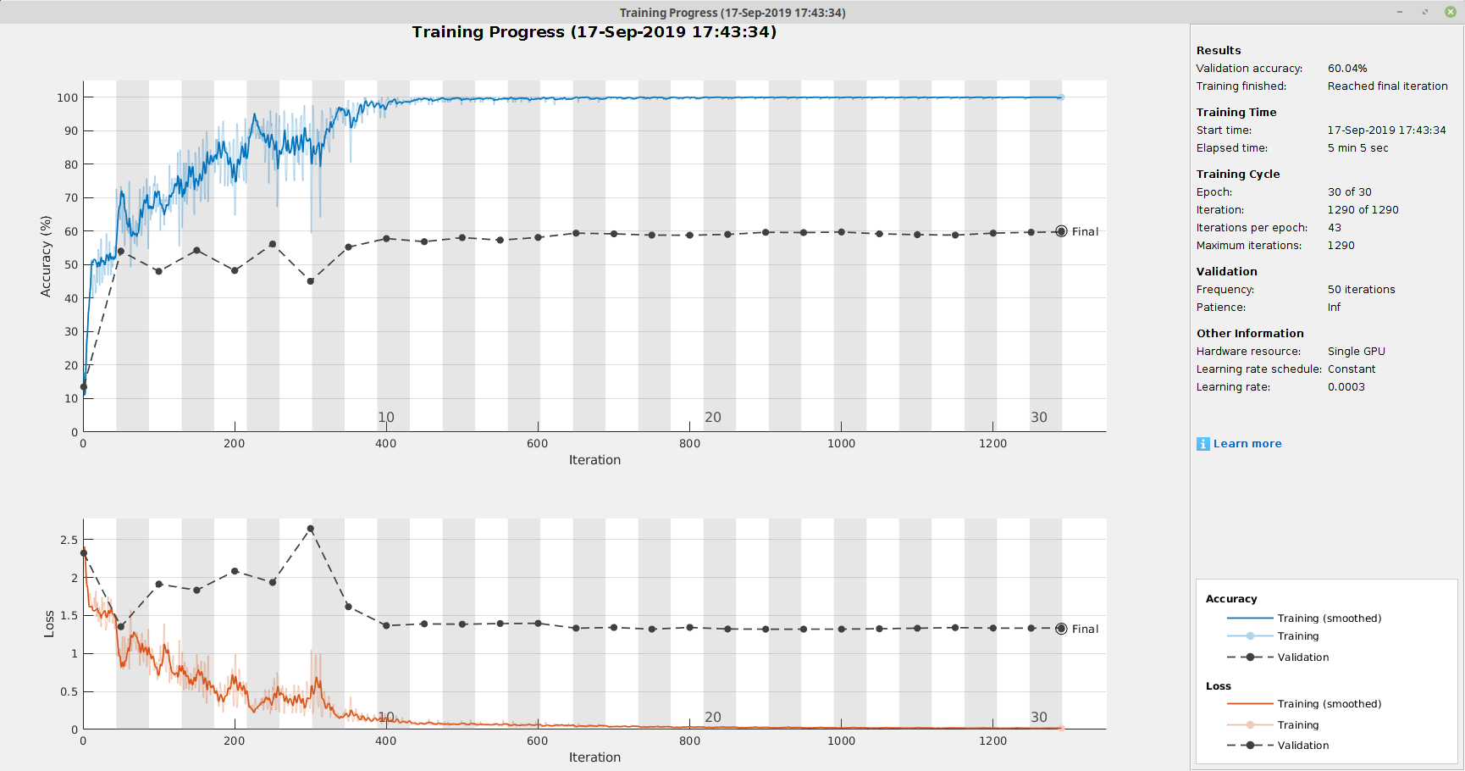The width and height of the screenshot is (1465, 771).
Task: Click epoch 30 label in the loss plot
Action: [x=1039, y=717]
